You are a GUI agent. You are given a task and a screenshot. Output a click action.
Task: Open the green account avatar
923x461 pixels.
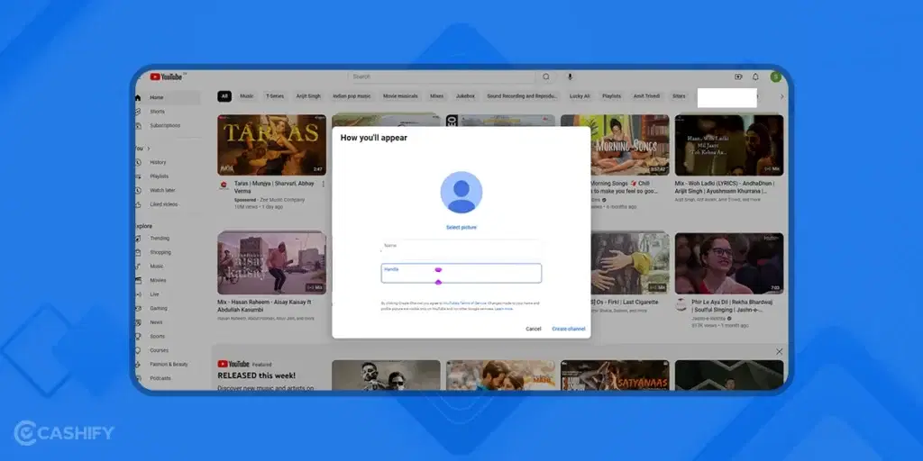(x=776, y=77)
